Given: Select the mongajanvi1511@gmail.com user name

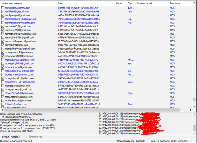Looking at the screenshot, I should click(20, 82).
